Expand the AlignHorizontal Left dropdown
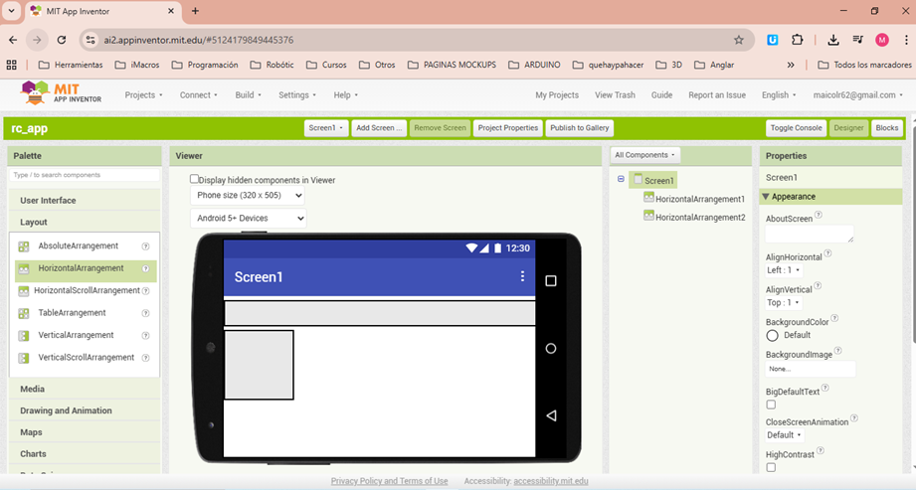Screen dimensions: 916x490 tap(784, 270)
